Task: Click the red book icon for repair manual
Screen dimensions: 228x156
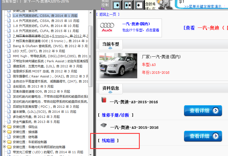Action: pyautogui.click(x=104, y=100)
